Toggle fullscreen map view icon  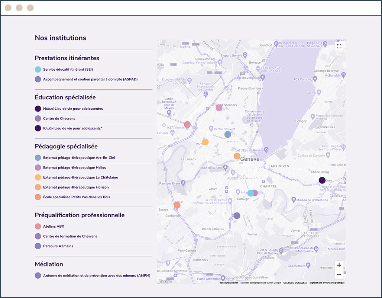click(339, 46)
